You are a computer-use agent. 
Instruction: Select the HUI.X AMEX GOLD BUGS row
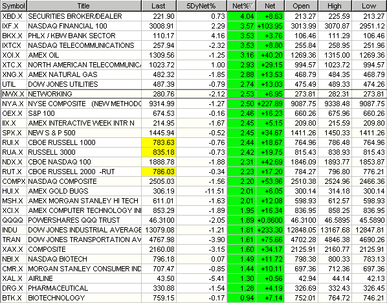pos(193,191)
